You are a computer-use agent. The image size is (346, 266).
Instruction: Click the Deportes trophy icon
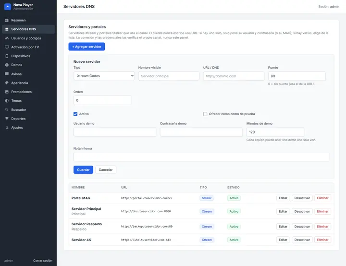tap(7, 119)
